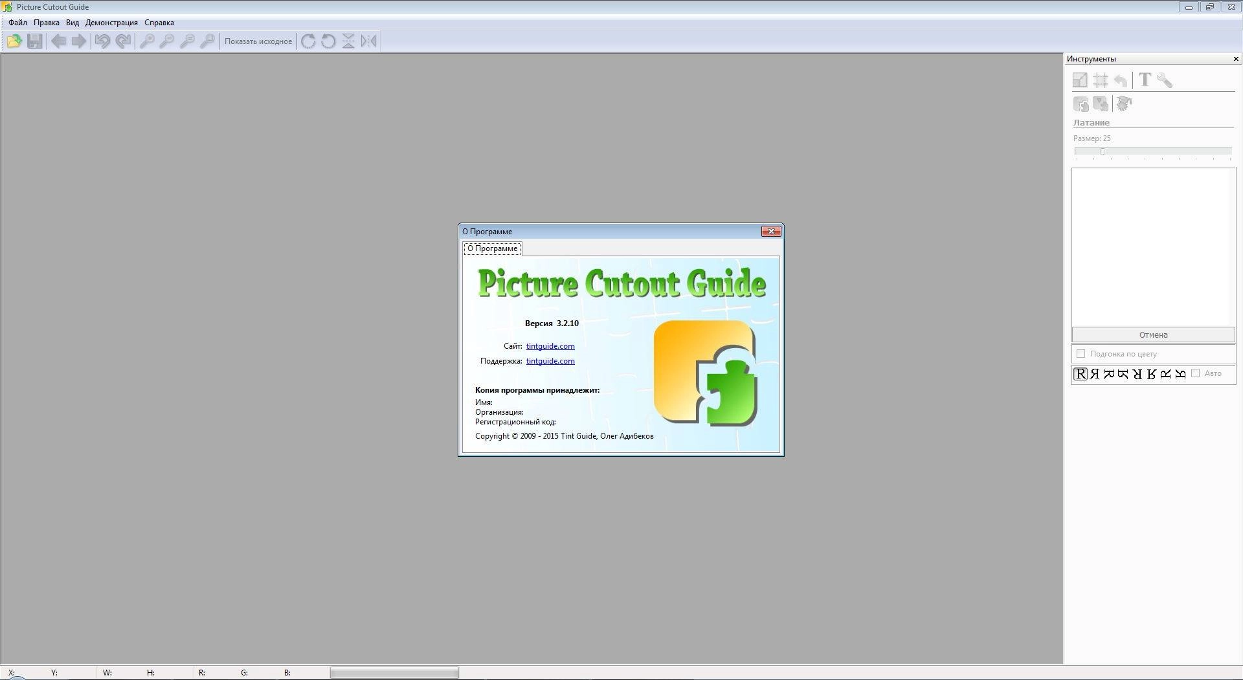
Task: Open the Демонстрация menu
Action: (x=111, y=23)
